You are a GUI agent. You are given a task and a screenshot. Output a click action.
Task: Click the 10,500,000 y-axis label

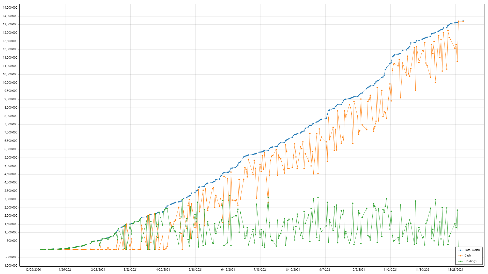[10, 74]
